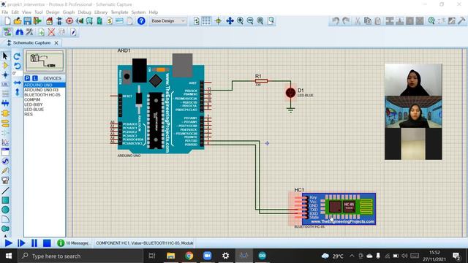
Task: Toggle the grid display icon
Action: [206, 21]
